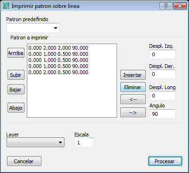The height and width of the screenshot is (173, 189).
Task: Click the right arrow --> button
Action: pos(133,113)
